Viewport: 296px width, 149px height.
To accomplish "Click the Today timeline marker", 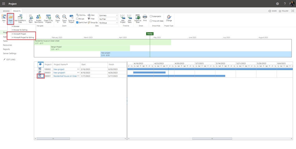I will (x=150, y=34).
